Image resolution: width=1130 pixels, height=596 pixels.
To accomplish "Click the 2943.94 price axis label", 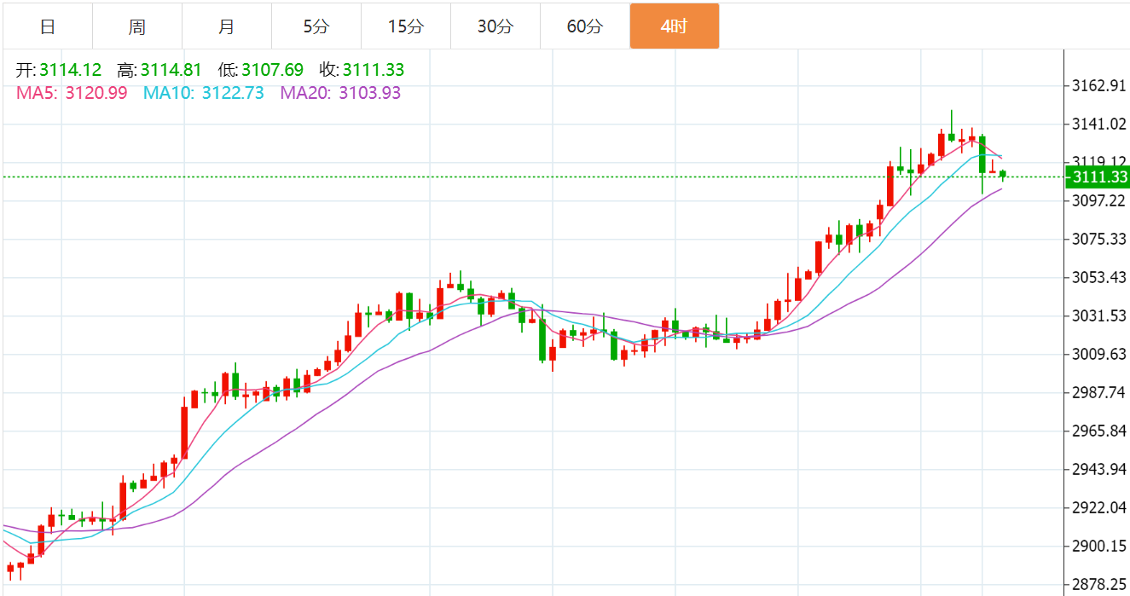I will pos(1099,470).
